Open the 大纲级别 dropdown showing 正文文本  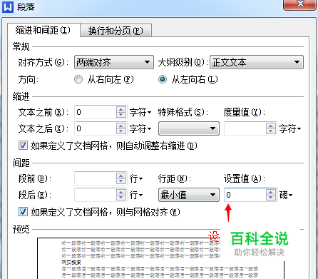pos(257,62)
